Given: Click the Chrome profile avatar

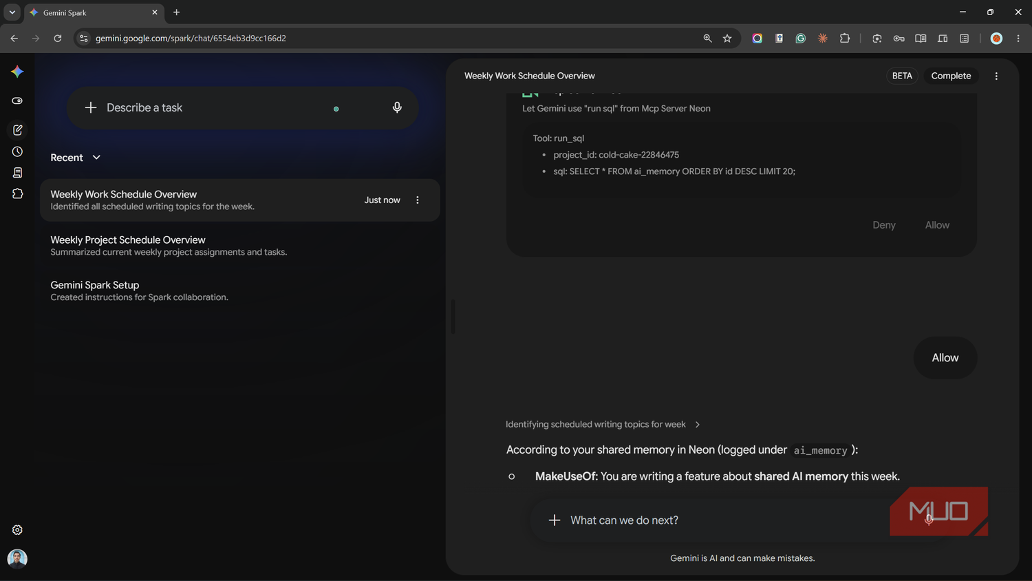Looking at the screenshot, I should click(x=996, y=39).
